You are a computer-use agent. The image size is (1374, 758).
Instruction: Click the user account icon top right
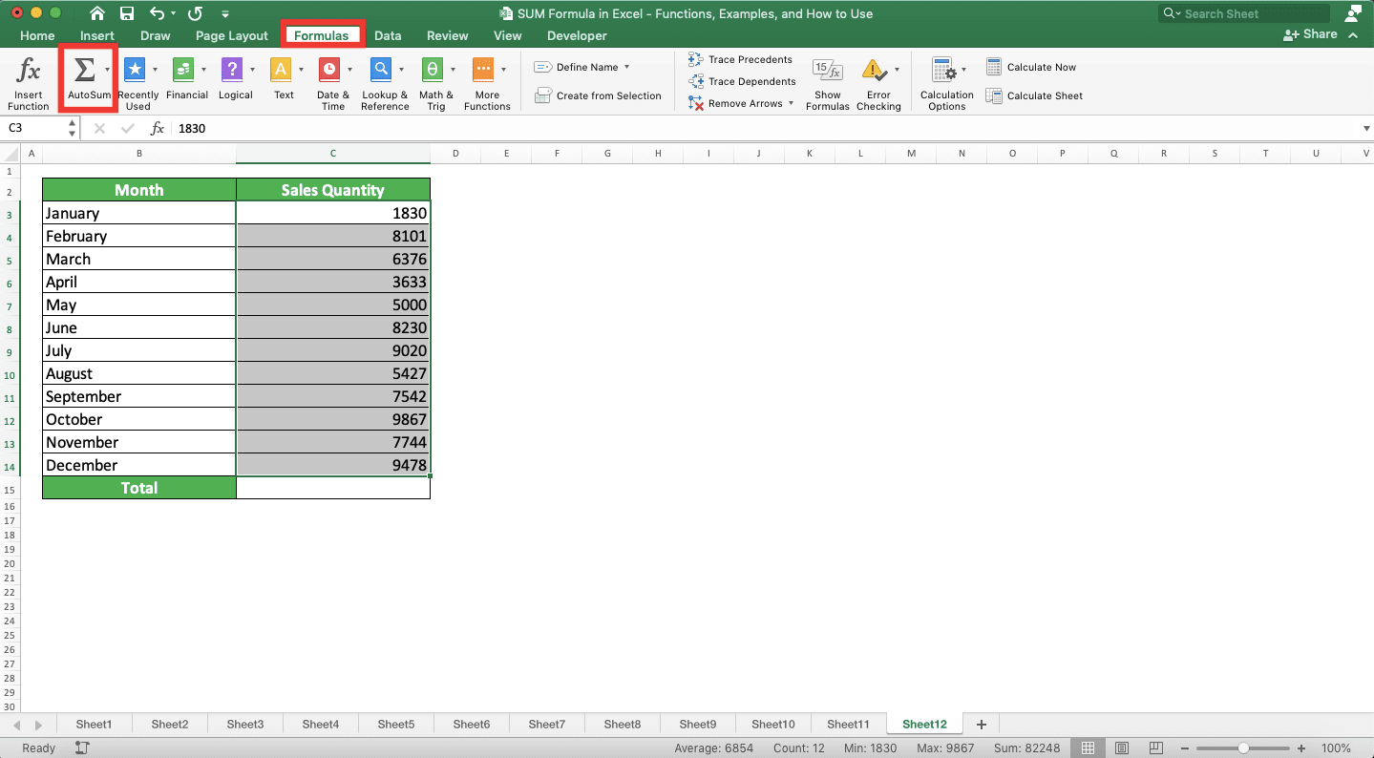click(1352, 13)
